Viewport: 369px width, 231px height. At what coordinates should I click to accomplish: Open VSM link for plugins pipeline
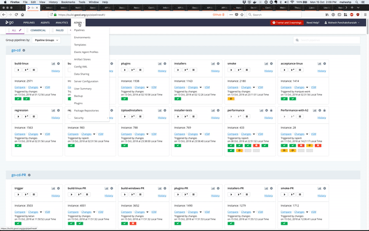coord(154,87)
